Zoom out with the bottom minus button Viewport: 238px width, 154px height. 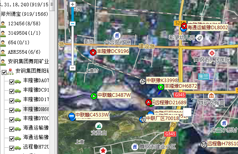pos(73,68)
